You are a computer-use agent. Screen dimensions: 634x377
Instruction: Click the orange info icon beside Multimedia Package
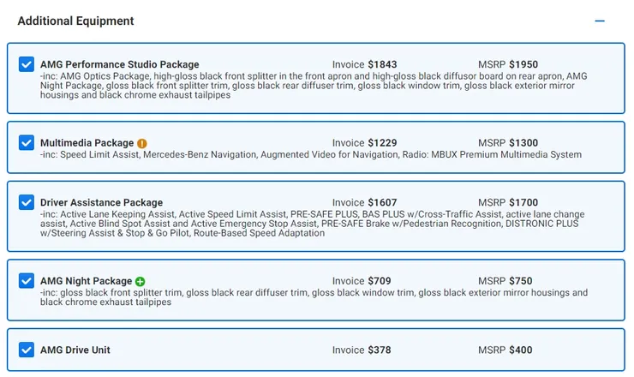(x=142, y=143)
